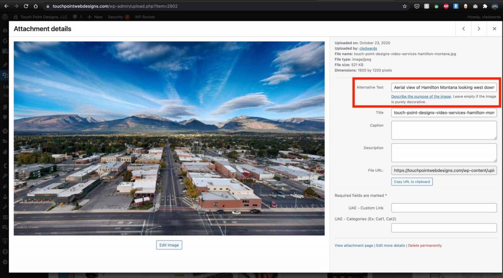Close the Attachment details dialog
This screenshot has height=278, width=503.
click(495, 29)
